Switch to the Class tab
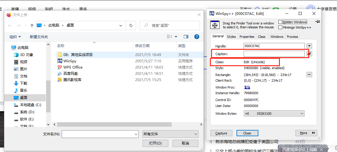The height and width of the screenshot is (152, 337). coord(262,37)
